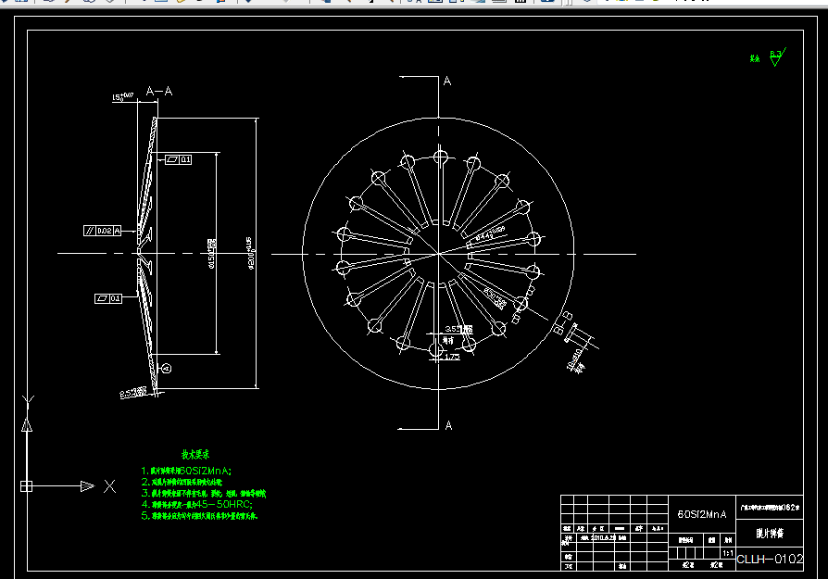This screenshot has height=579, width=828.
Task: Click the Y axis arrow of UCS icon
Action: [x=27, y=424]
